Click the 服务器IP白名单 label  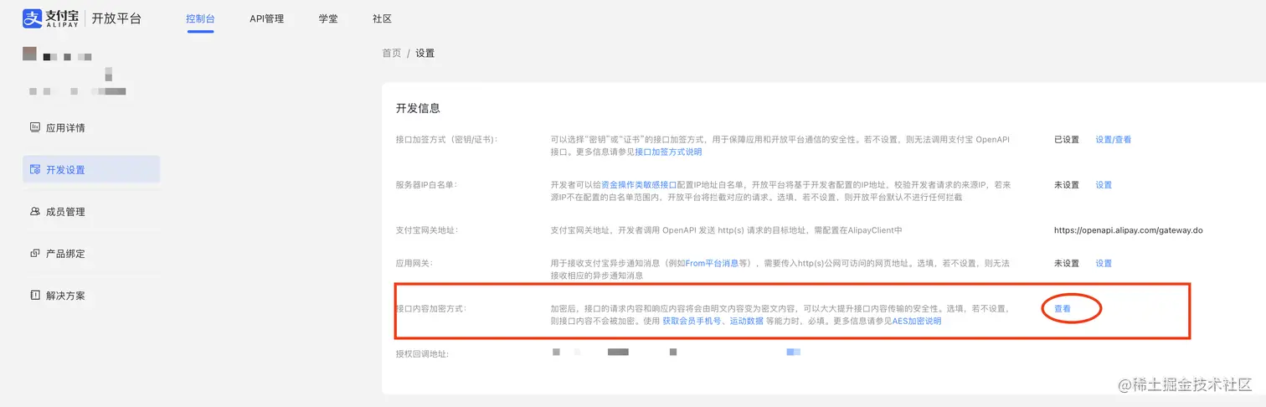tap(426, 185)
